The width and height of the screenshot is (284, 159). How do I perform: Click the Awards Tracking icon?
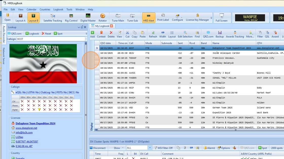click(235, 34)
